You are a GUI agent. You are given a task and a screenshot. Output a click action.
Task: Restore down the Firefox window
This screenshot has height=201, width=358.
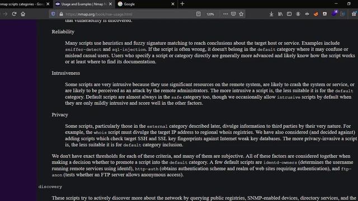(x=348, y=4)
